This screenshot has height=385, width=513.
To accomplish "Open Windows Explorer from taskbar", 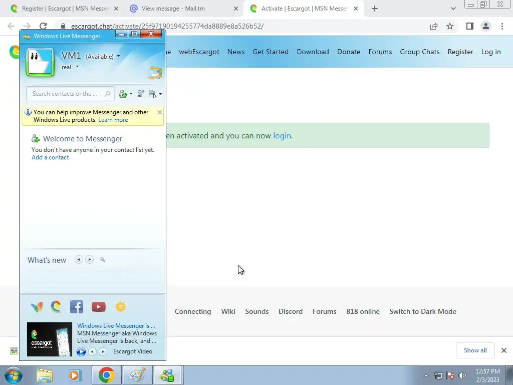I will (x=45, y=375).
